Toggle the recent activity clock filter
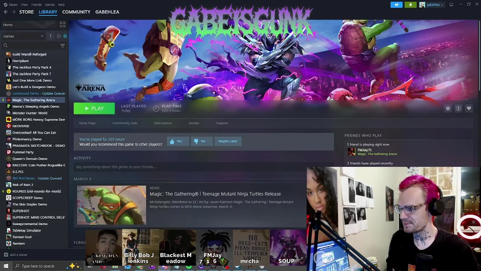The height and width of the screenshot is (271, 481). (59, 36)
